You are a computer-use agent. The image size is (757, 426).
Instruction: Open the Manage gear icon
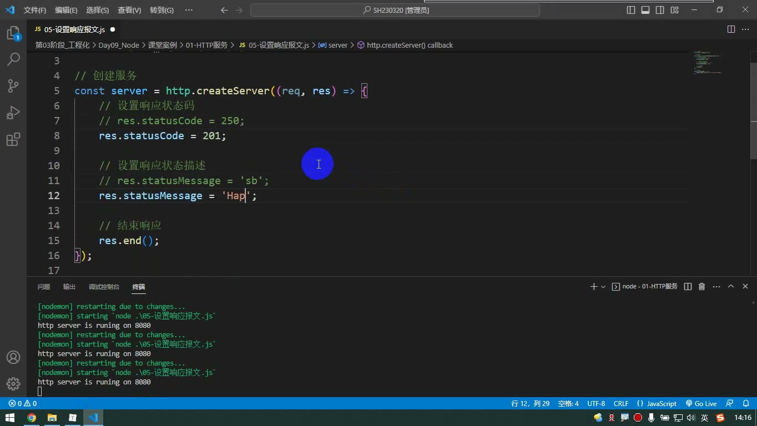coord(13,384)
